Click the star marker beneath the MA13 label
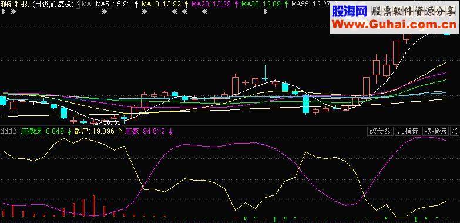This screenshot has width=460, height=223. [144, 12]
